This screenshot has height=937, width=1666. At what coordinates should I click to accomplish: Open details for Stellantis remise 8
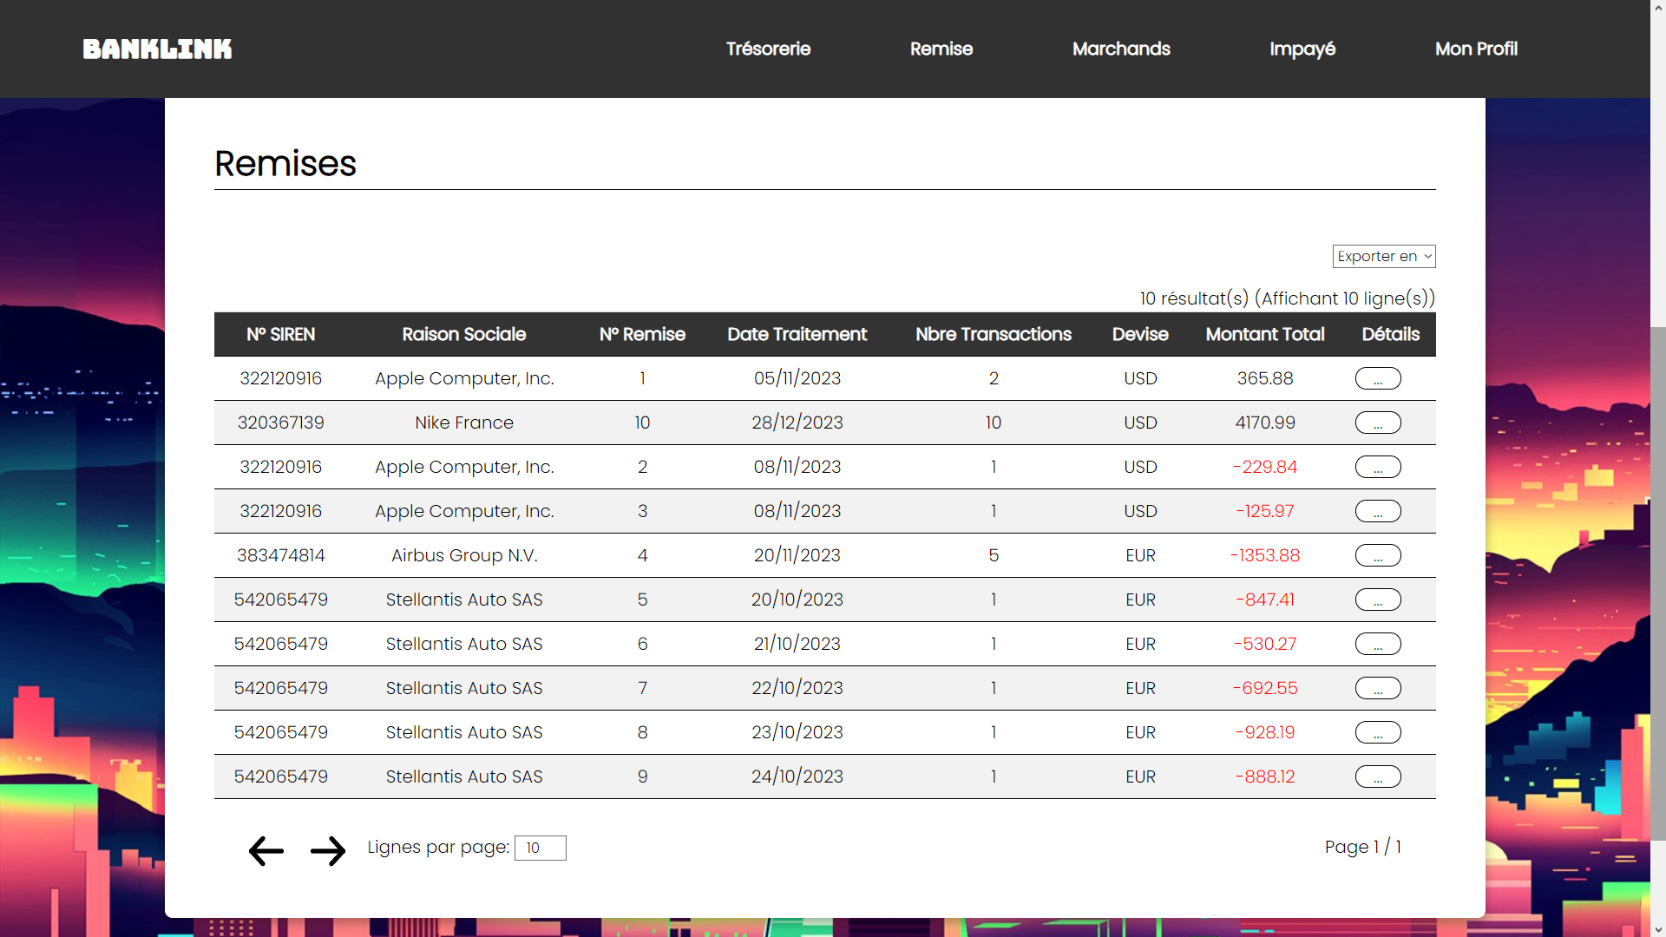tap(1378, 732)
